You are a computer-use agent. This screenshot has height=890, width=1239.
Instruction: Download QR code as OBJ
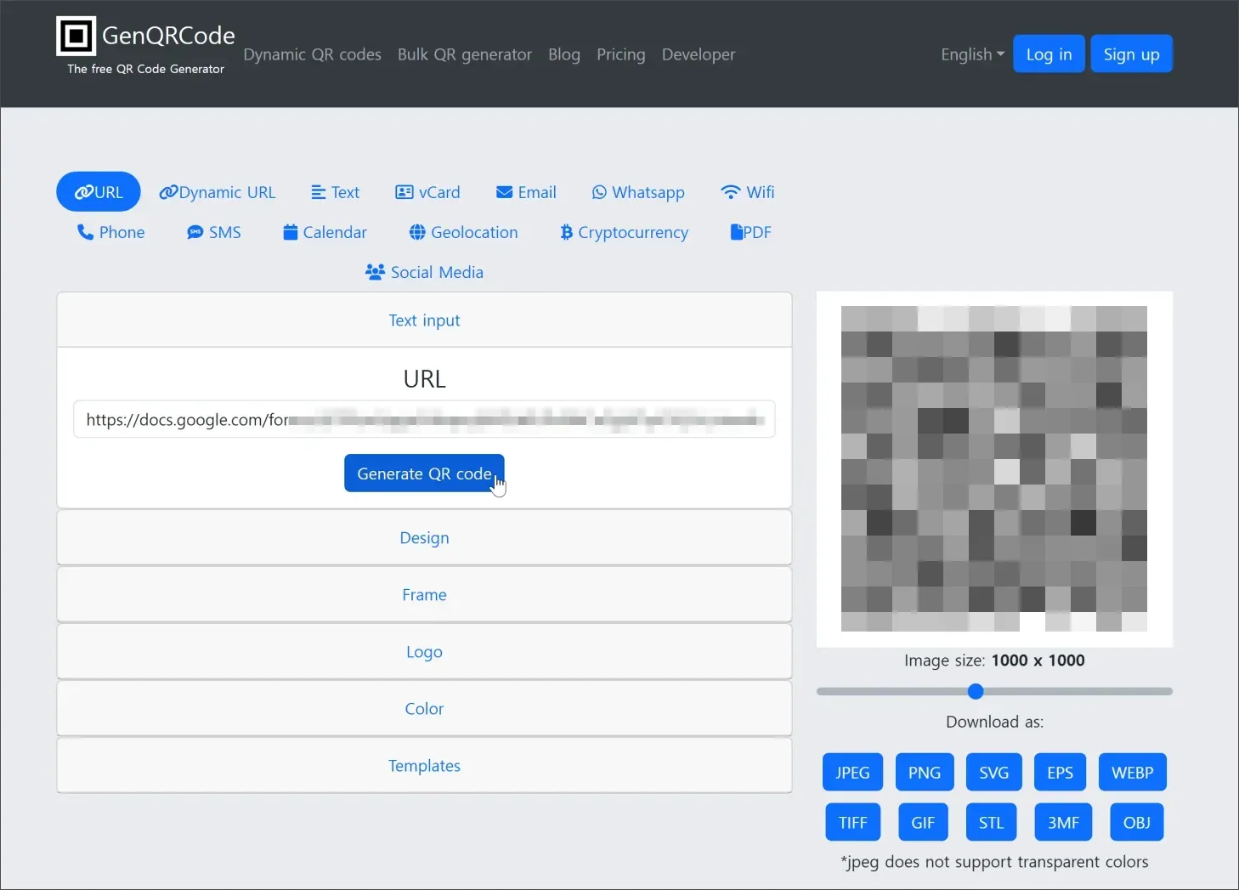click(x=1137, y=822)
